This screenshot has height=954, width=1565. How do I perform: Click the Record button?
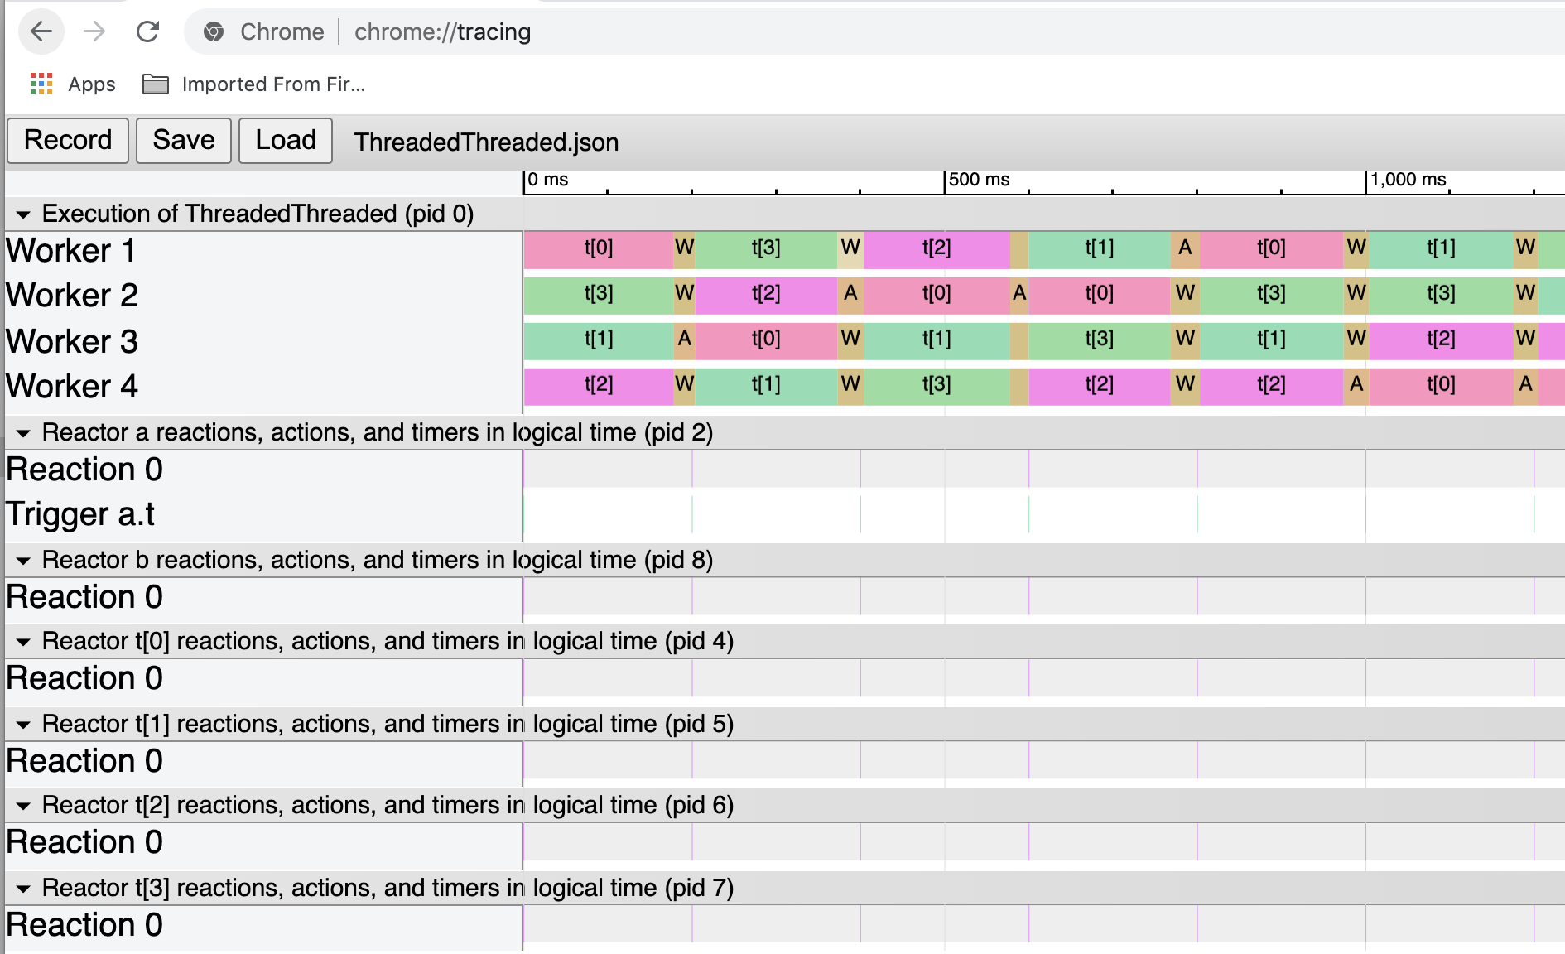68,140
